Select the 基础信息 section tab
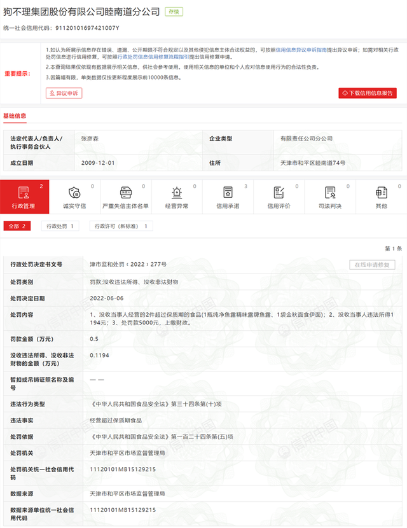Screen dimensions: 407x528 [15, 116]
